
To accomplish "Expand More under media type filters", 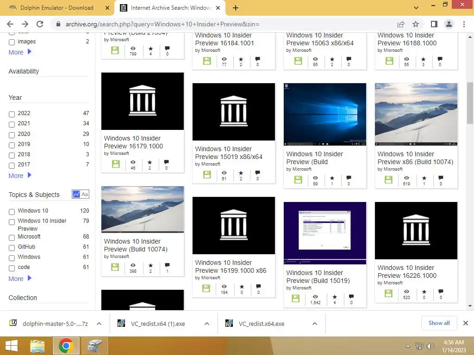I will [20, 52].
